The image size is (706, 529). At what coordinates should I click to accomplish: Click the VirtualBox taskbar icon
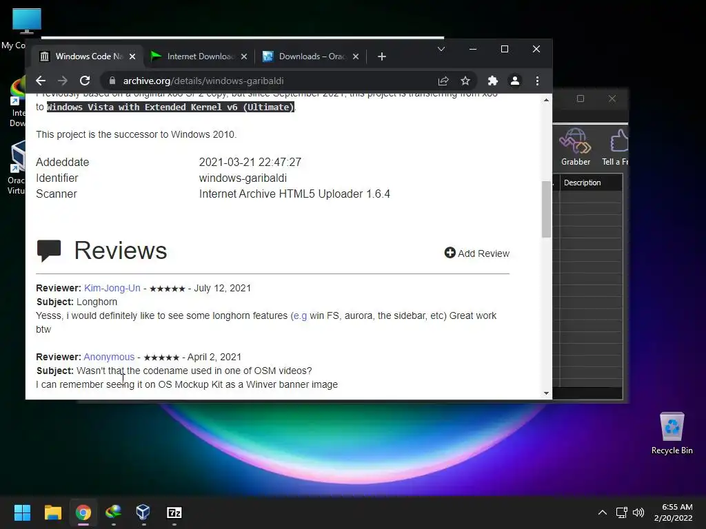143,512
